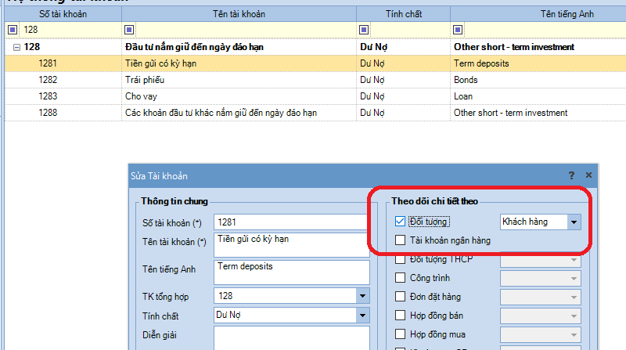Enable Tài khoản ngân hàng checkbox

coord(400,240)
